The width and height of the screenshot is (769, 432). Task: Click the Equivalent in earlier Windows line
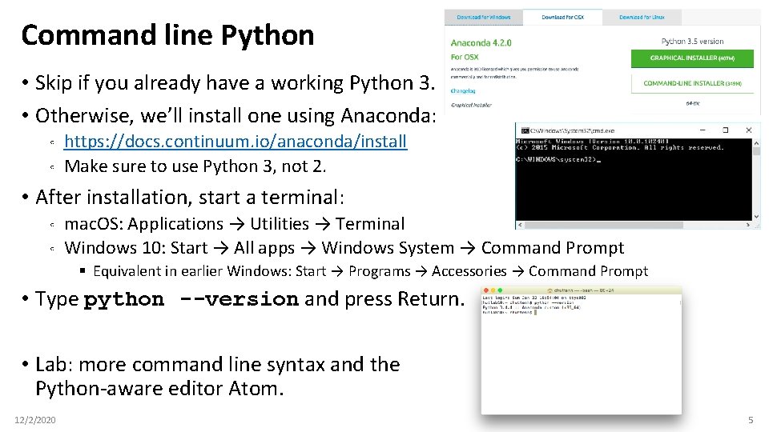371,271
